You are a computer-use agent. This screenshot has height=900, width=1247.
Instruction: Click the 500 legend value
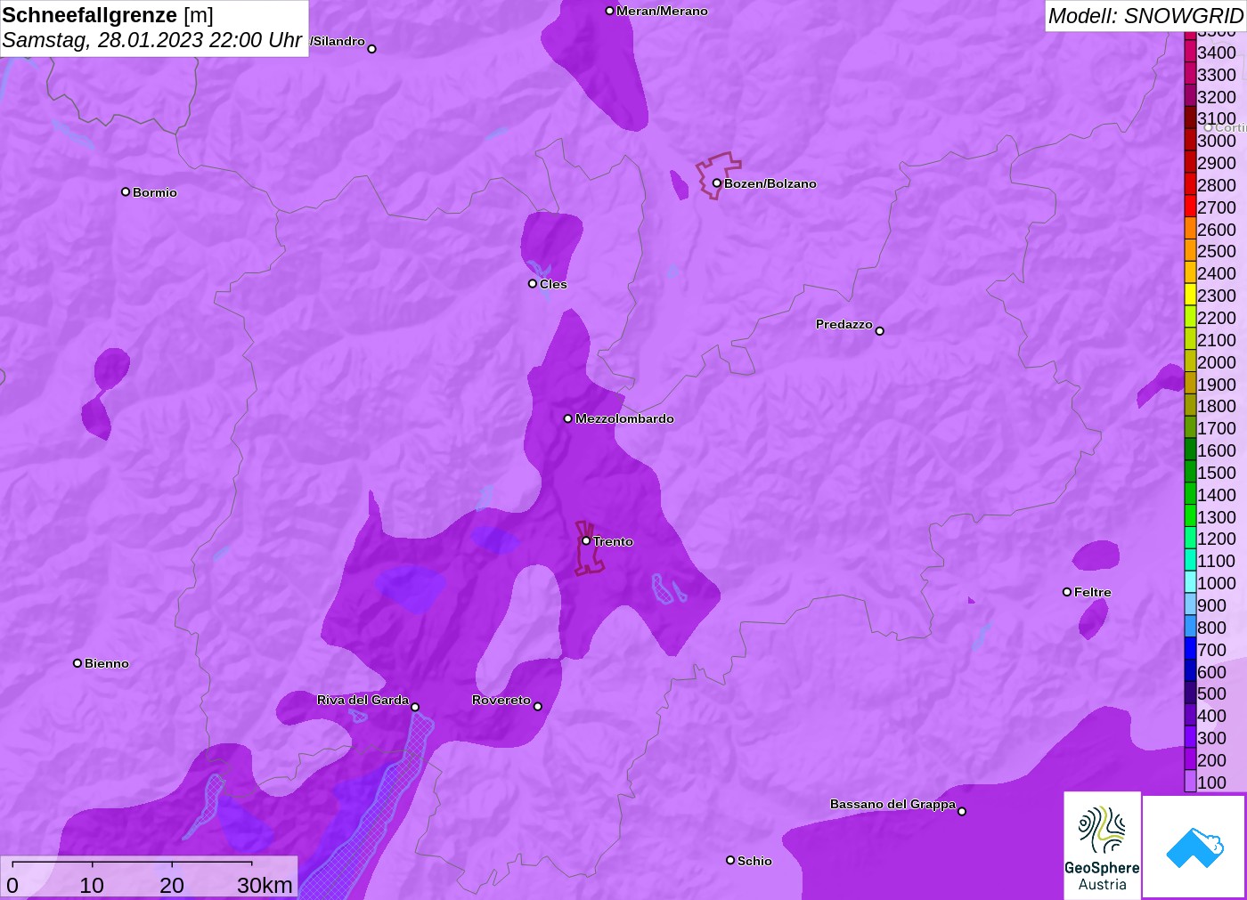[1211, 693]
